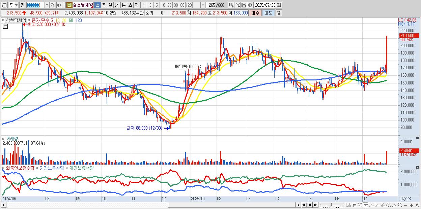The height and width of the screenshot is (209, 421).
Task: Expand the 삼천당제약 price panel marker
Action: click(x=4, y=20)
